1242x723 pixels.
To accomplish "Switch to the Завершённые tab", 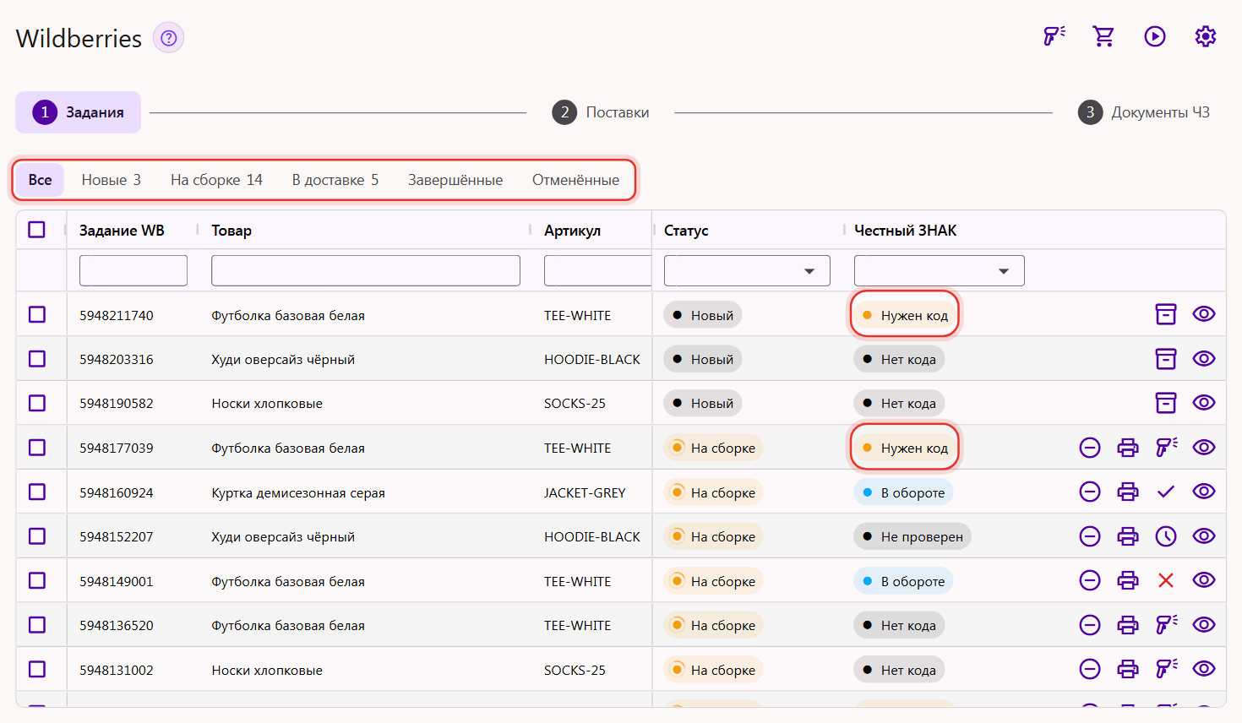I will click(x=455, y=180).
